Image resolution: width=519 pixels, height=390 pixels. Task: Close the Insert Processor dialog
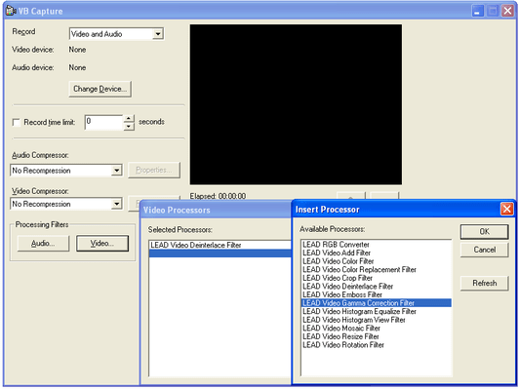(x=506, y=209)
